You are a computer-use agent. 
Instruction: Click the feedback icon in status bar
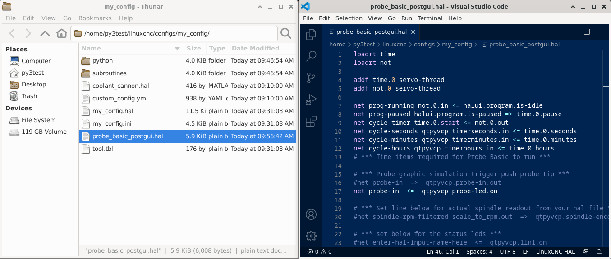(x=585, y=252)
